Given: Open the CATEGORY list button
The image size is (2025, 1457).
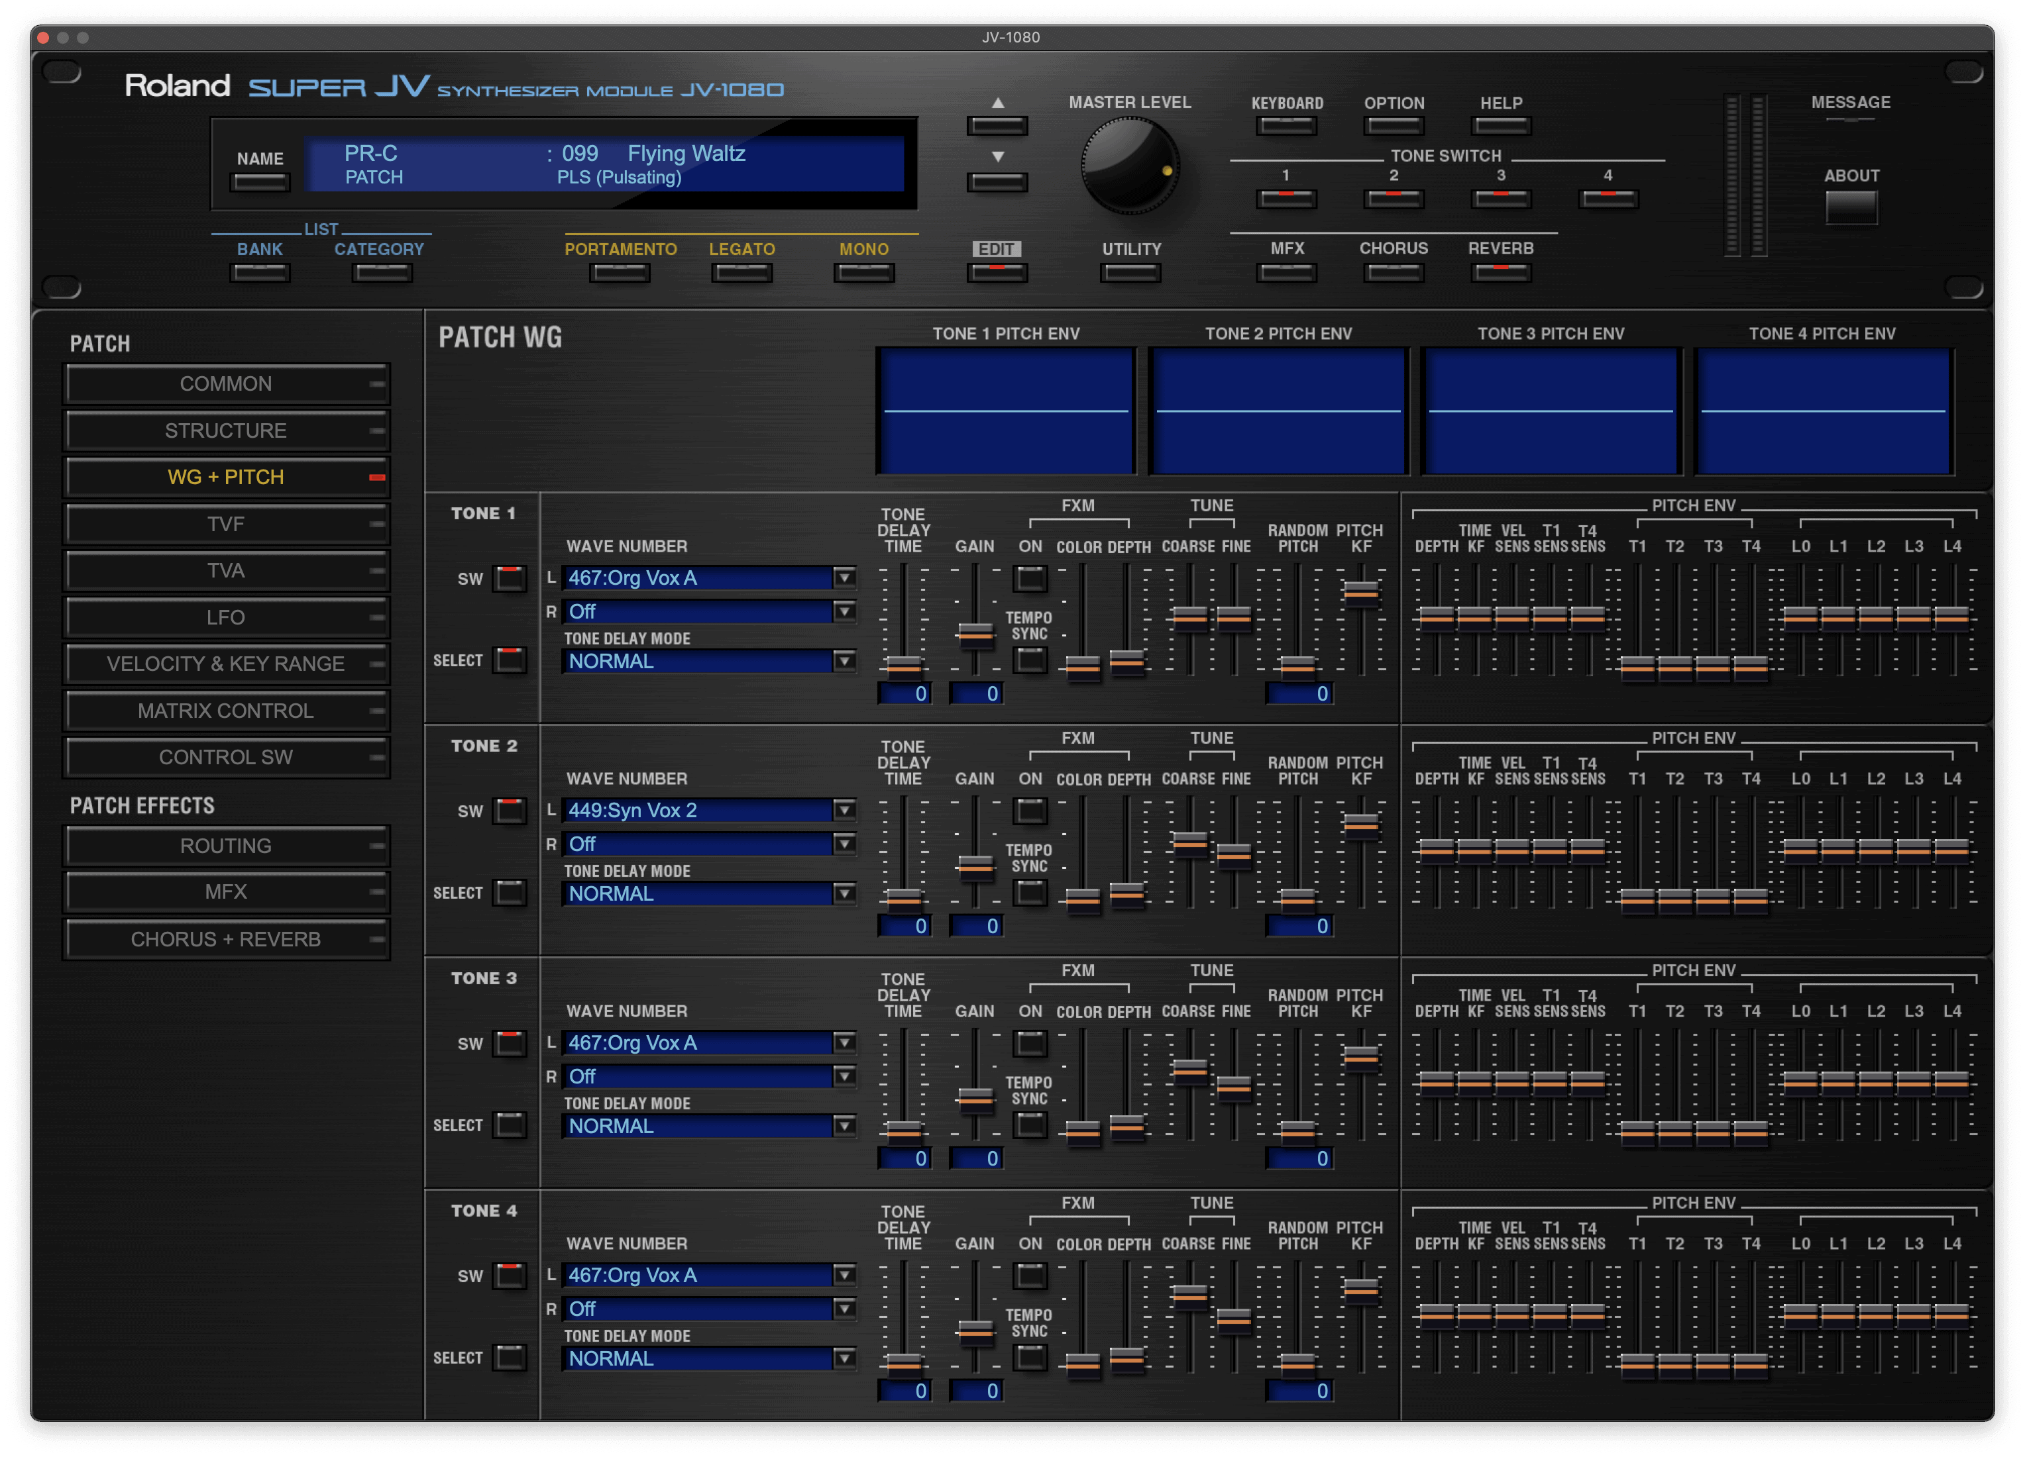Looking at the screenshot, I should point(381,273).
